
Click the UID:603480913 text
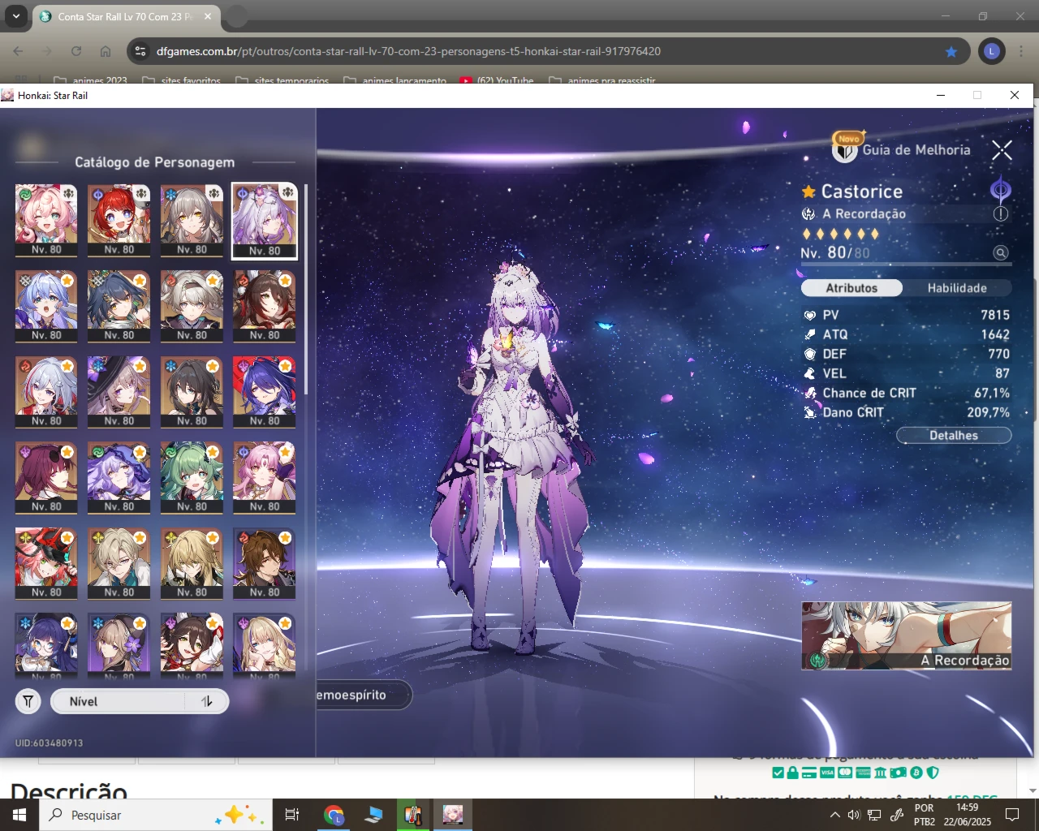click(x=49, y=743)
